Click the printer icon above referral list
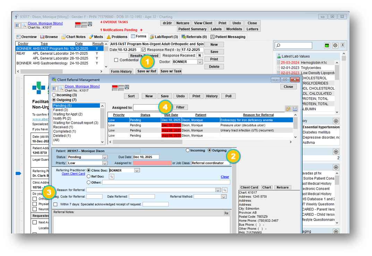 click(295, 109)
